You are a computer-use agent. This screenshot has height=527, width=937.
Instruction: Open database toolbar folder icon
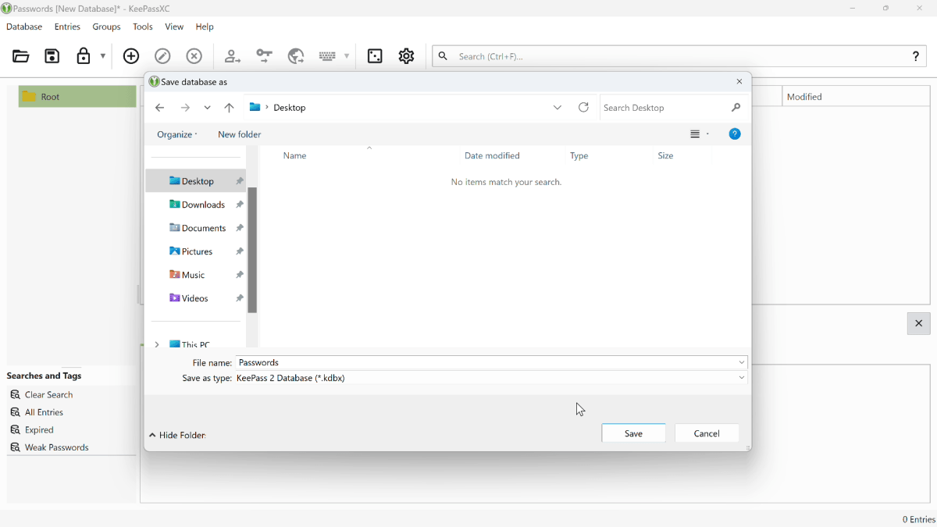[21, 56]
